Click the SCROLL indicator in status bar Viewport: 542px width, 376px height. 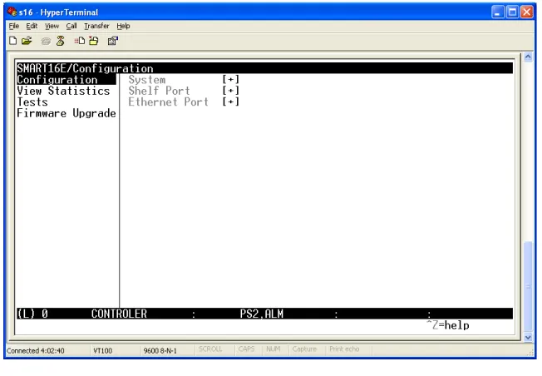coord(210,349)
